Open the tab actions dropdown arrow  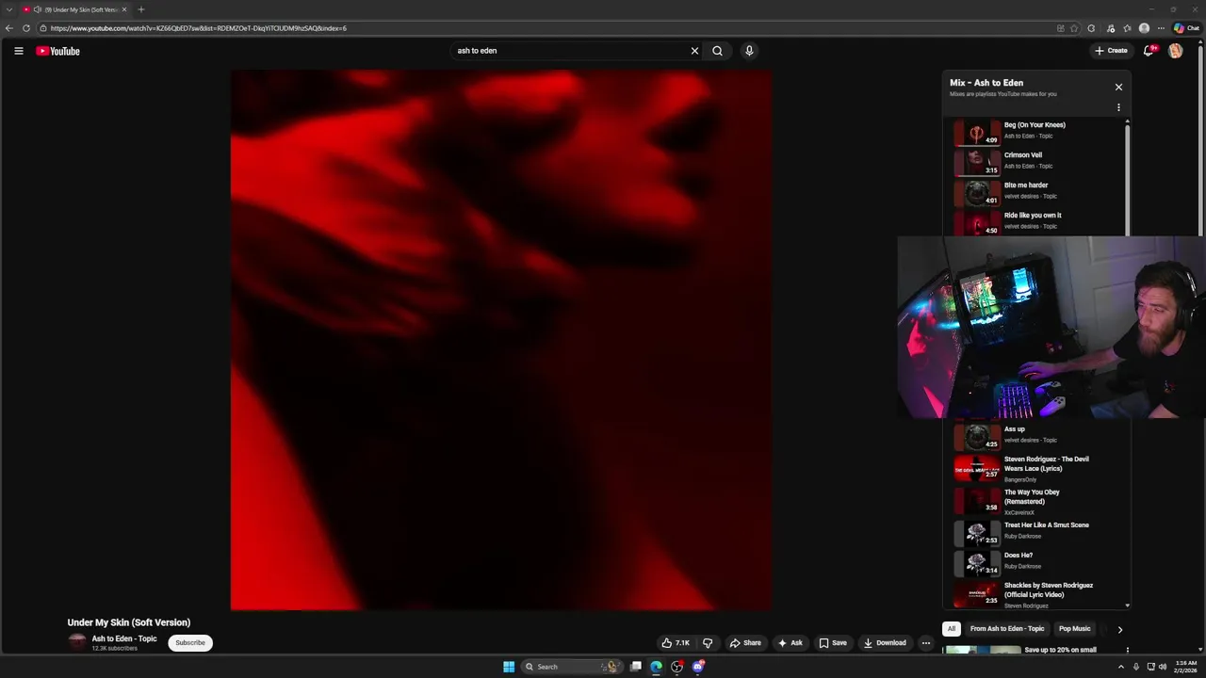click(9, 9)
